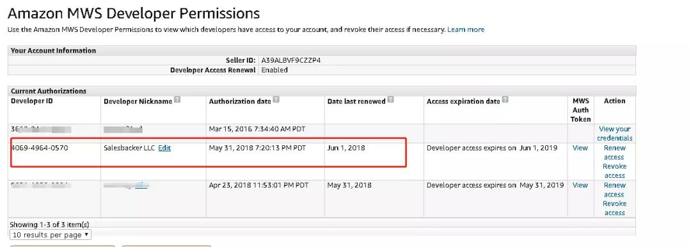View MWS Auth Token in third row
This screenshot has width=691, height=247.
[580, 186]
